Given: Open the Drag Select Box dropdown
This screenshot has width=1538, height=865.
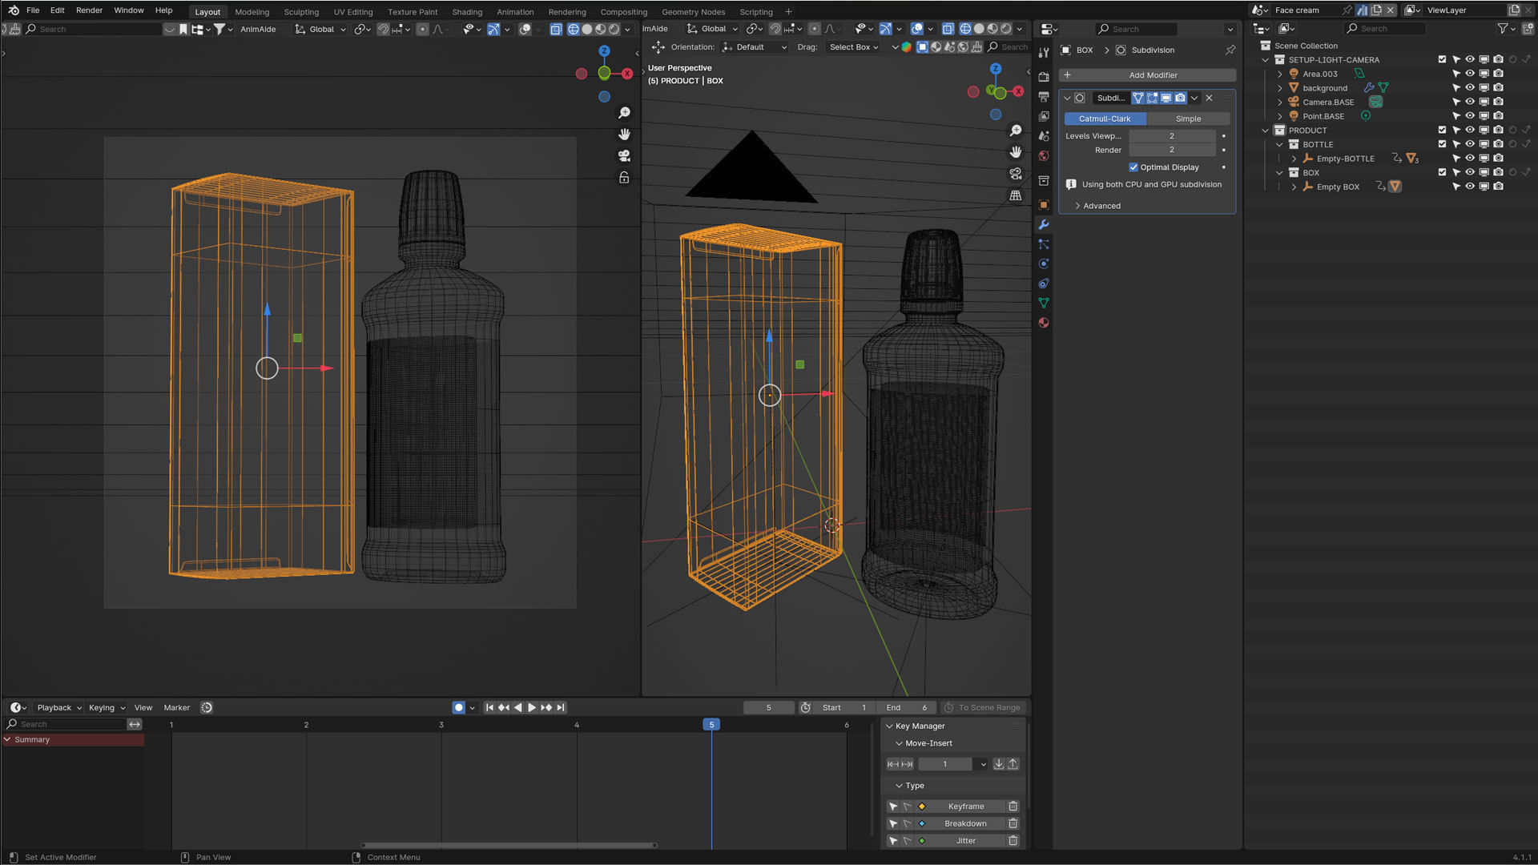Looking at the screenshot, I should (x=854, y=47).
